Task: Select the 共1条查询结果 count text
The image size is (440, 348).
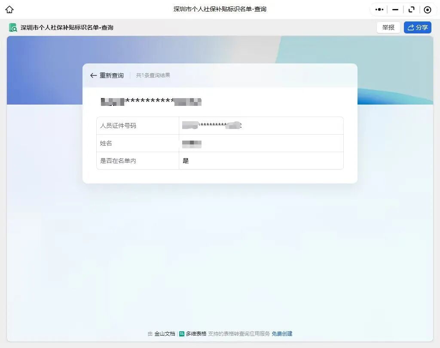Action: pos(153,75)
